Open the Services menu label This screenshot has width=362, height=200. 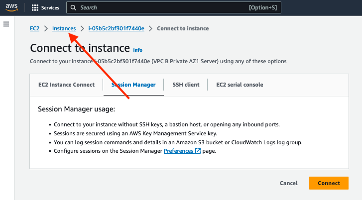pos(50,7)
